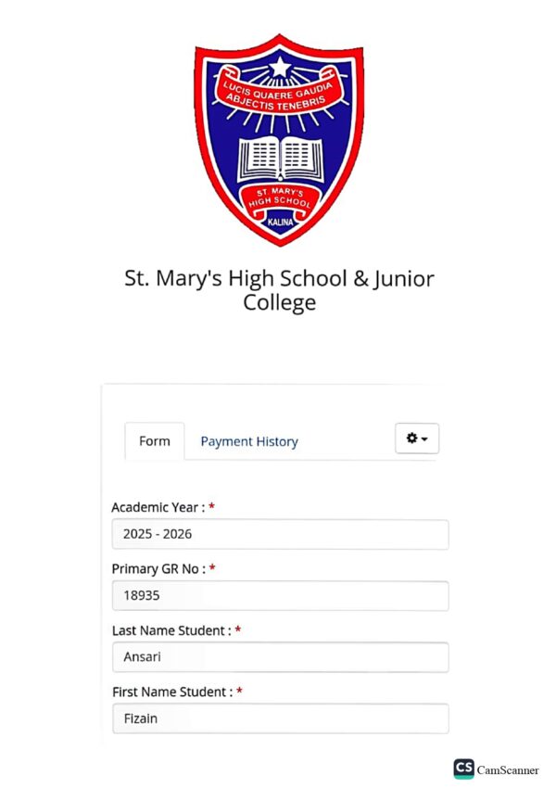The image size is (556, 788).
Task: Click the St. Mary's High School & Junior College heading
Action: (279, 290)
